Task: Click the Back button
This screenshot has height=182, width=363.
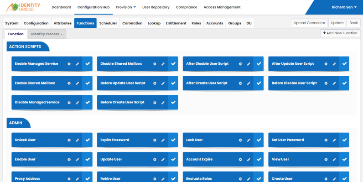Action: 353,23
